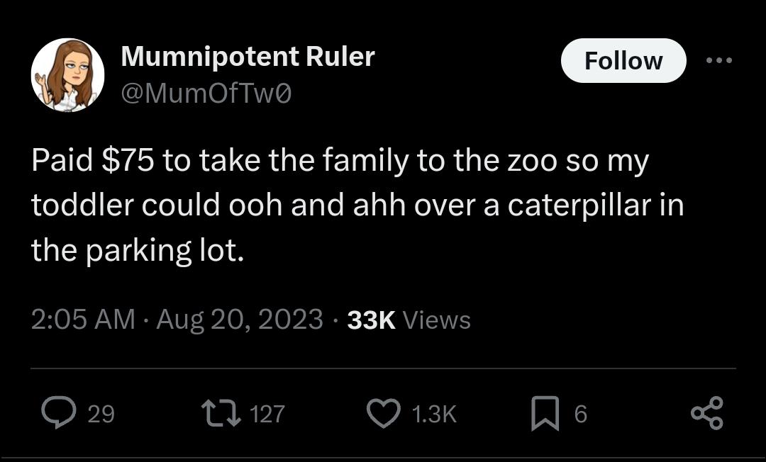Viewport: 766px width, 462px height.
Task: Click the 127 retweets count
Action: pos(267,414)
